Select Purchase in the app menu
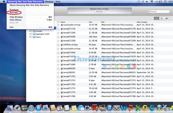The width and height of the screenshot is (173, 113). (x=14, y=10)
